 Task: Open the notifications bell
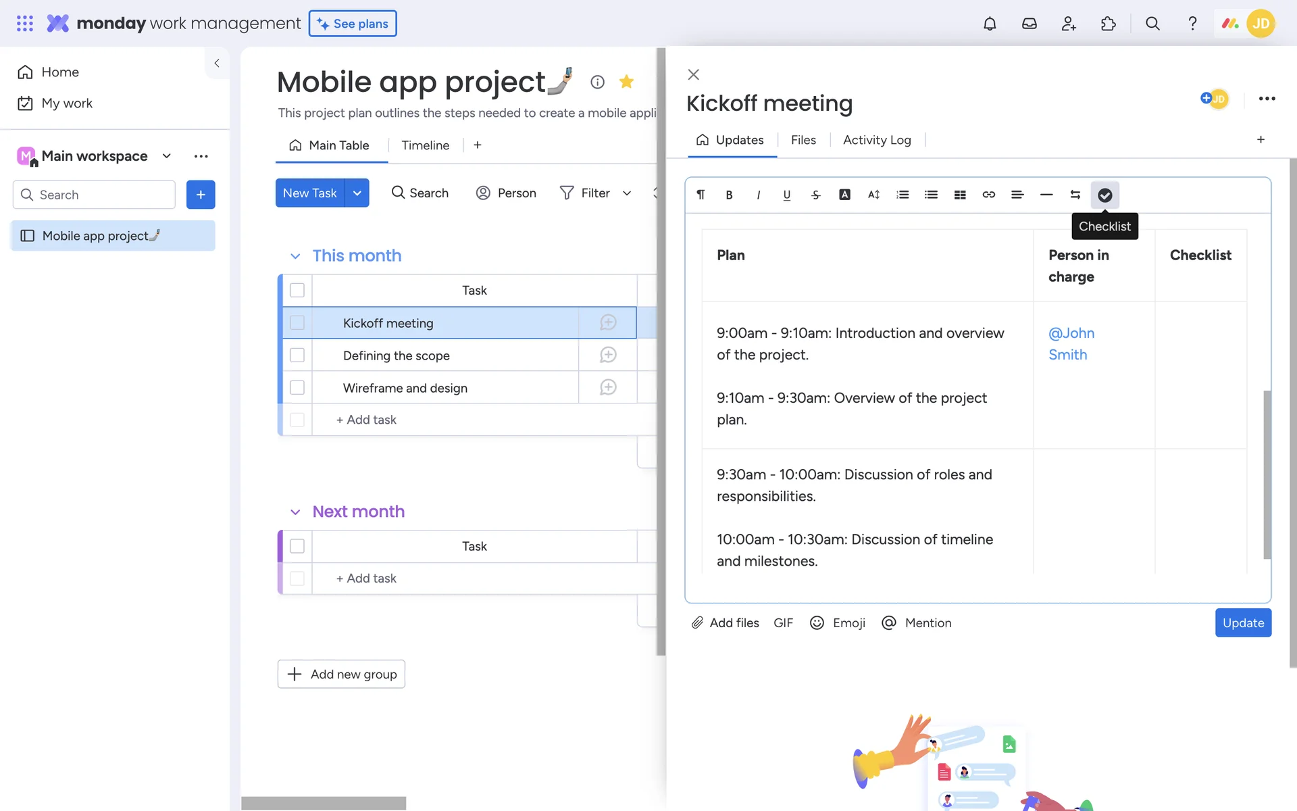[990, 24]
